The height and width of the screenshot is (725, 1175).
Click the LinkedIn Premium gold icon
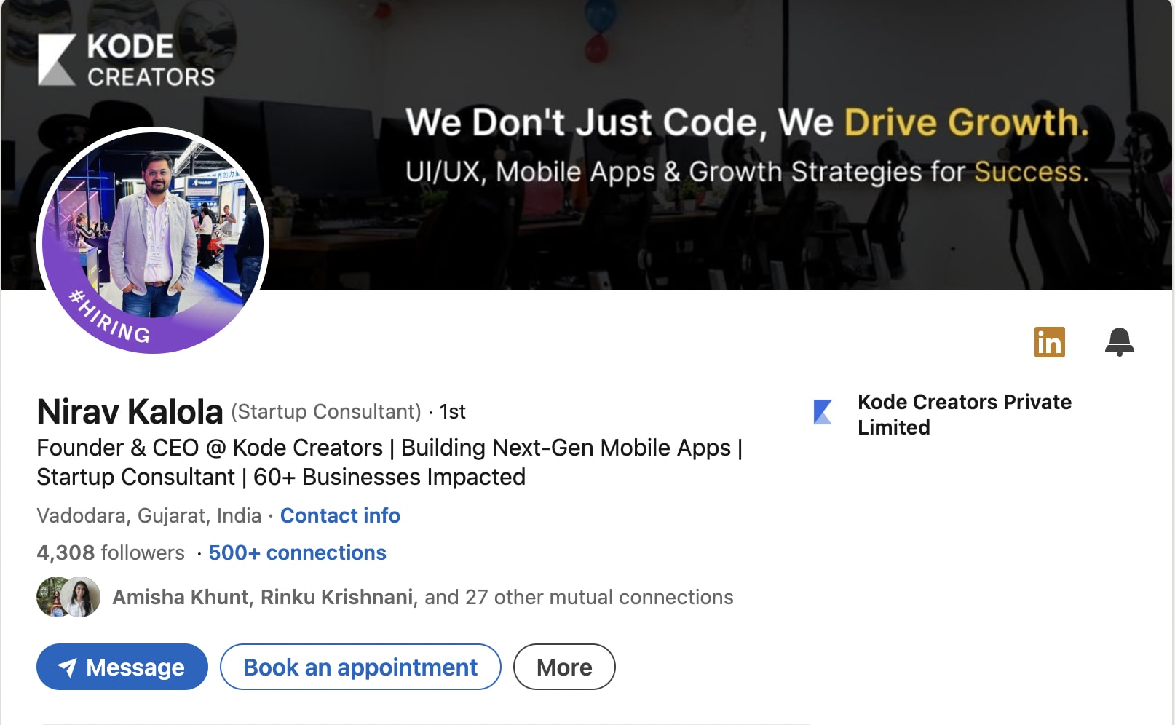pyautogui.click(x=1049, y=342)
